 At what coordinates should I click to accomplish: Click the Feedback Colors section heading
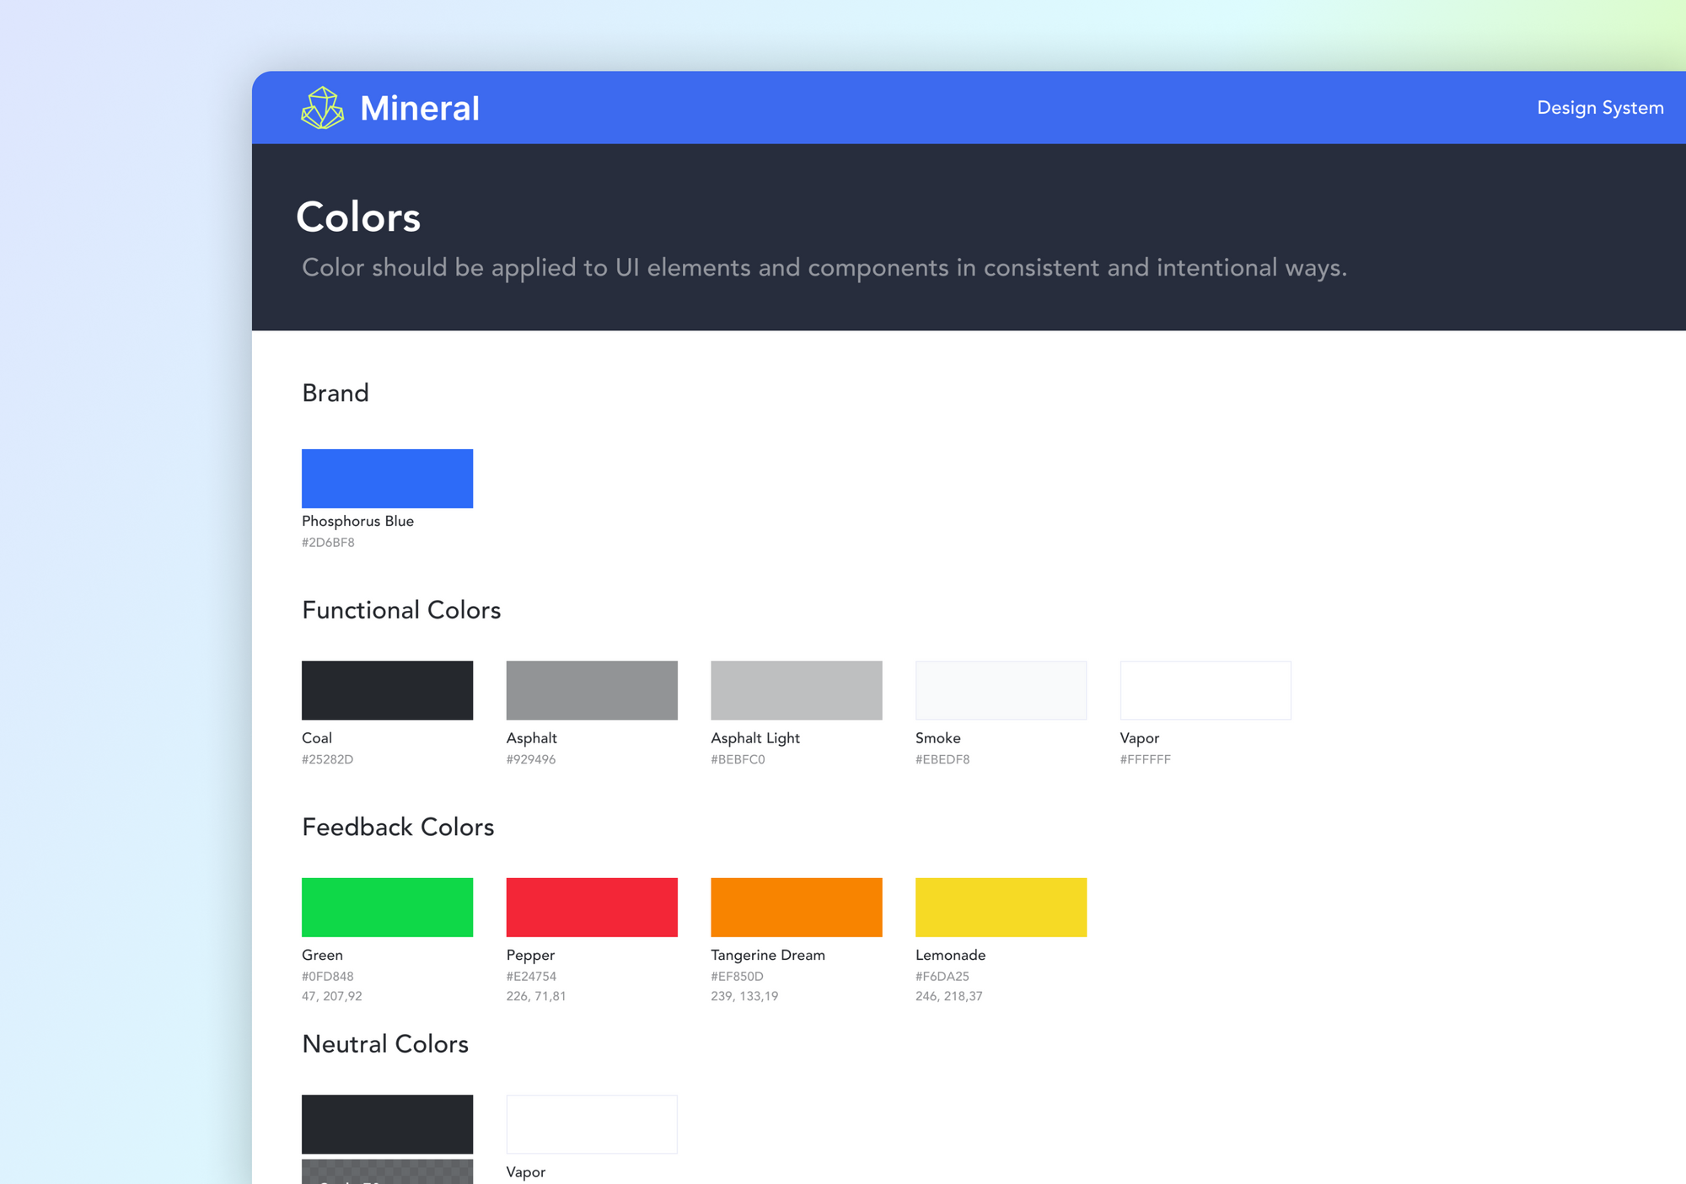point(398,827)
